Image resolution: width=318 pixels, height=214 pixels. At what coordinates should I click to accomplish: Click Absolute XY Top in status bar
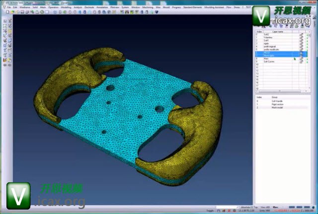pos(249,208)
